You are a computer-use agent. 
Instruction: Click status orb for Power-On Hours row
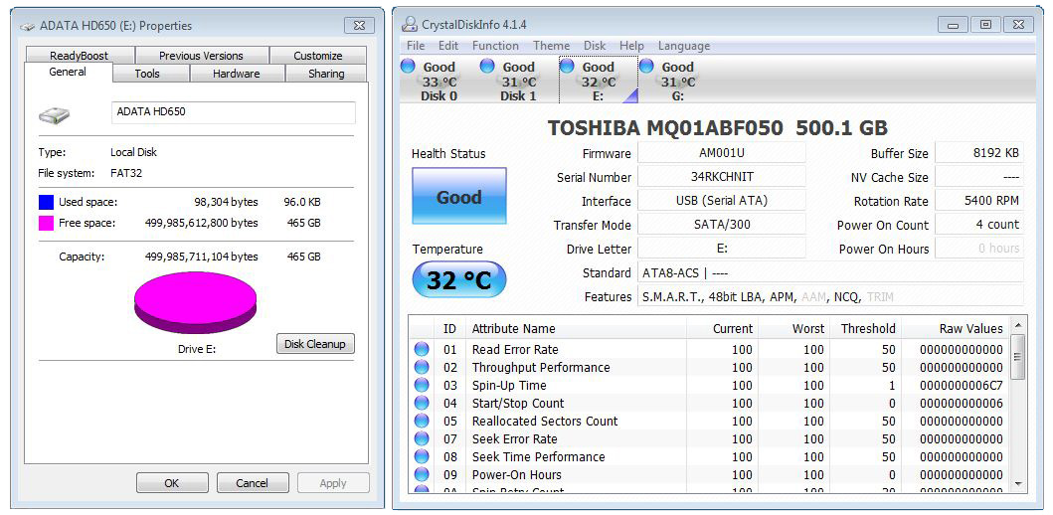pos(422,474)
